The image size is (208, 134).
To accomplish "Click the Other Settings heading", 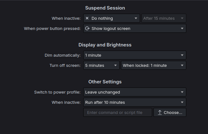I will click(x=105, y=82).
